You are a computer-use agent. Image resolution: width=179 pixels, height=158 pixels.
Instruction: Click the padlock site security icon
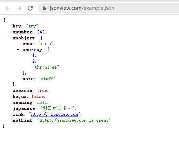point(44,8)
